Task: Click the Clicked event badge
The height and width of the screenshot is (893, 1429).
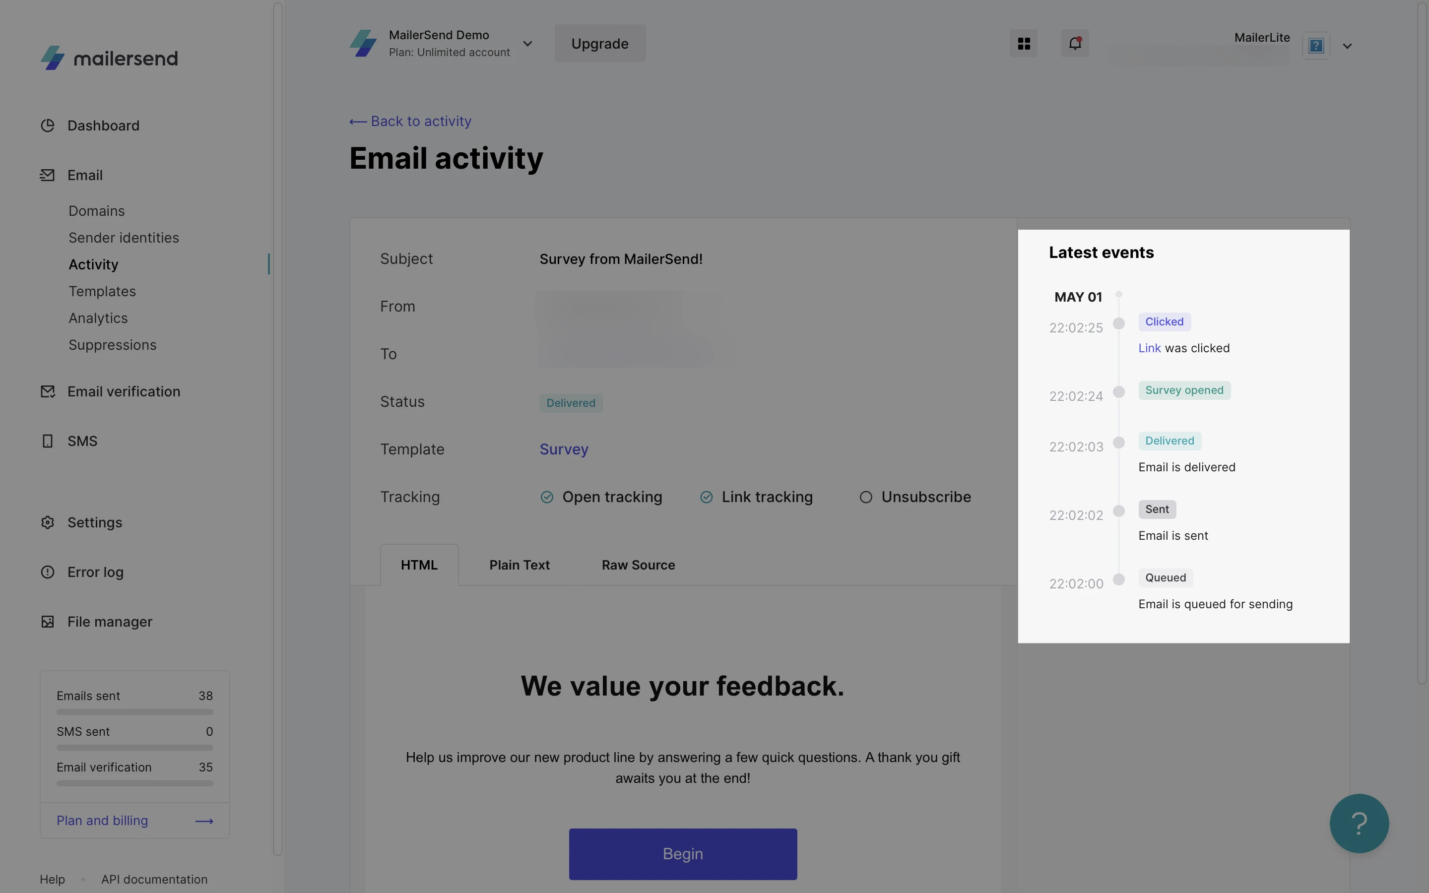Action: click(1164, 322)
